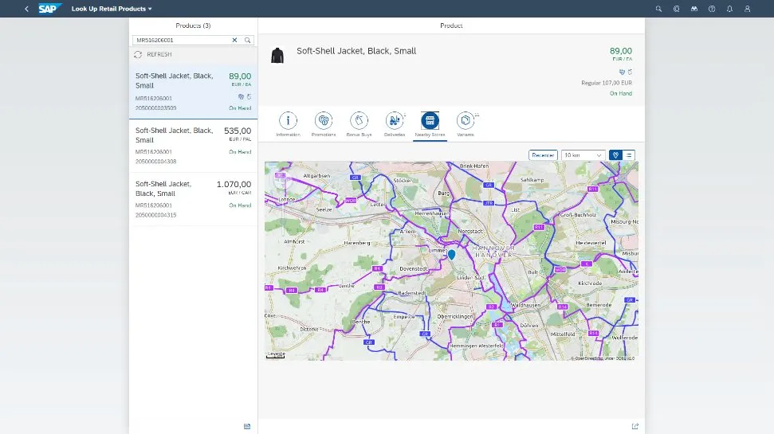Image resolution: width=774 pixels, height=434 pixels.
Task: Select the Deliveries forklift icon
Action: [x=395, y=120]
